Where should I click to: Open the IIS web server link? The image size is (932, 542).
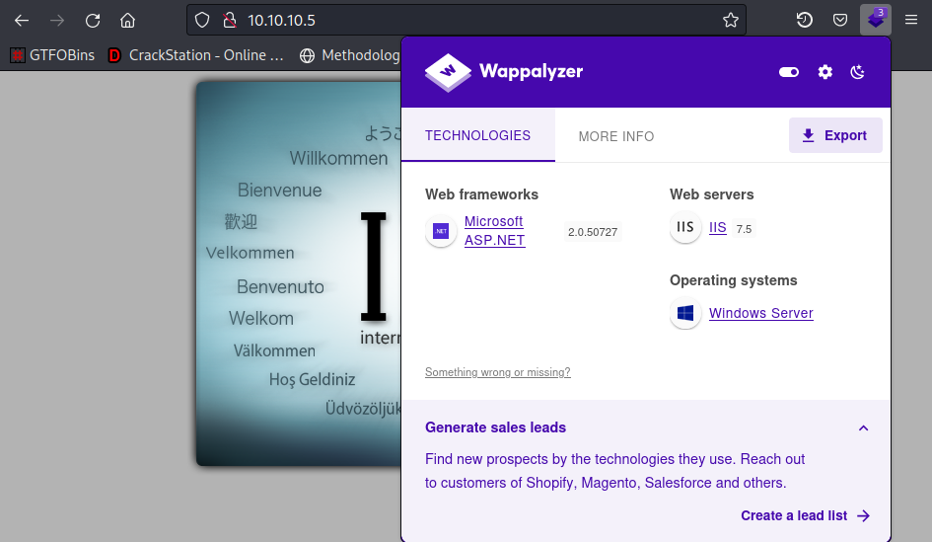click(x=717, y=227)
